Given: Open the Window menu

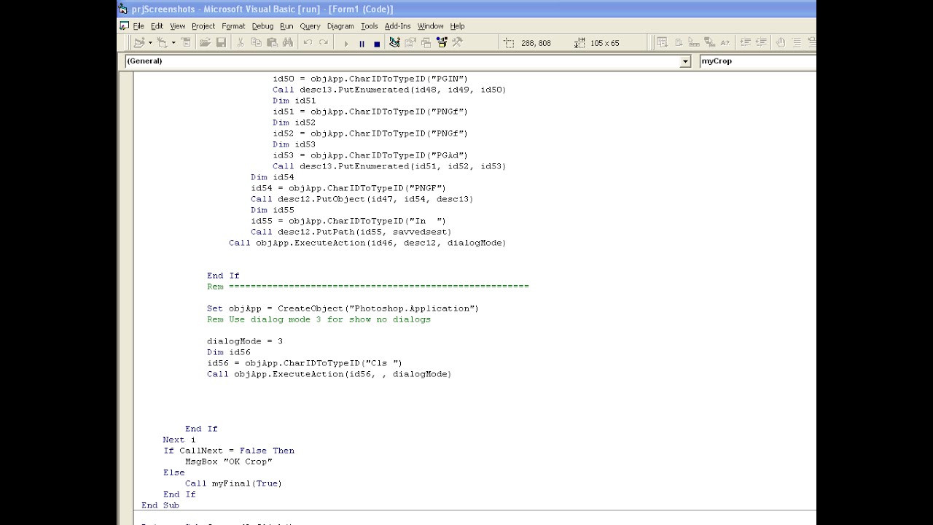Looking at the screenshot, I should (430, 26).
